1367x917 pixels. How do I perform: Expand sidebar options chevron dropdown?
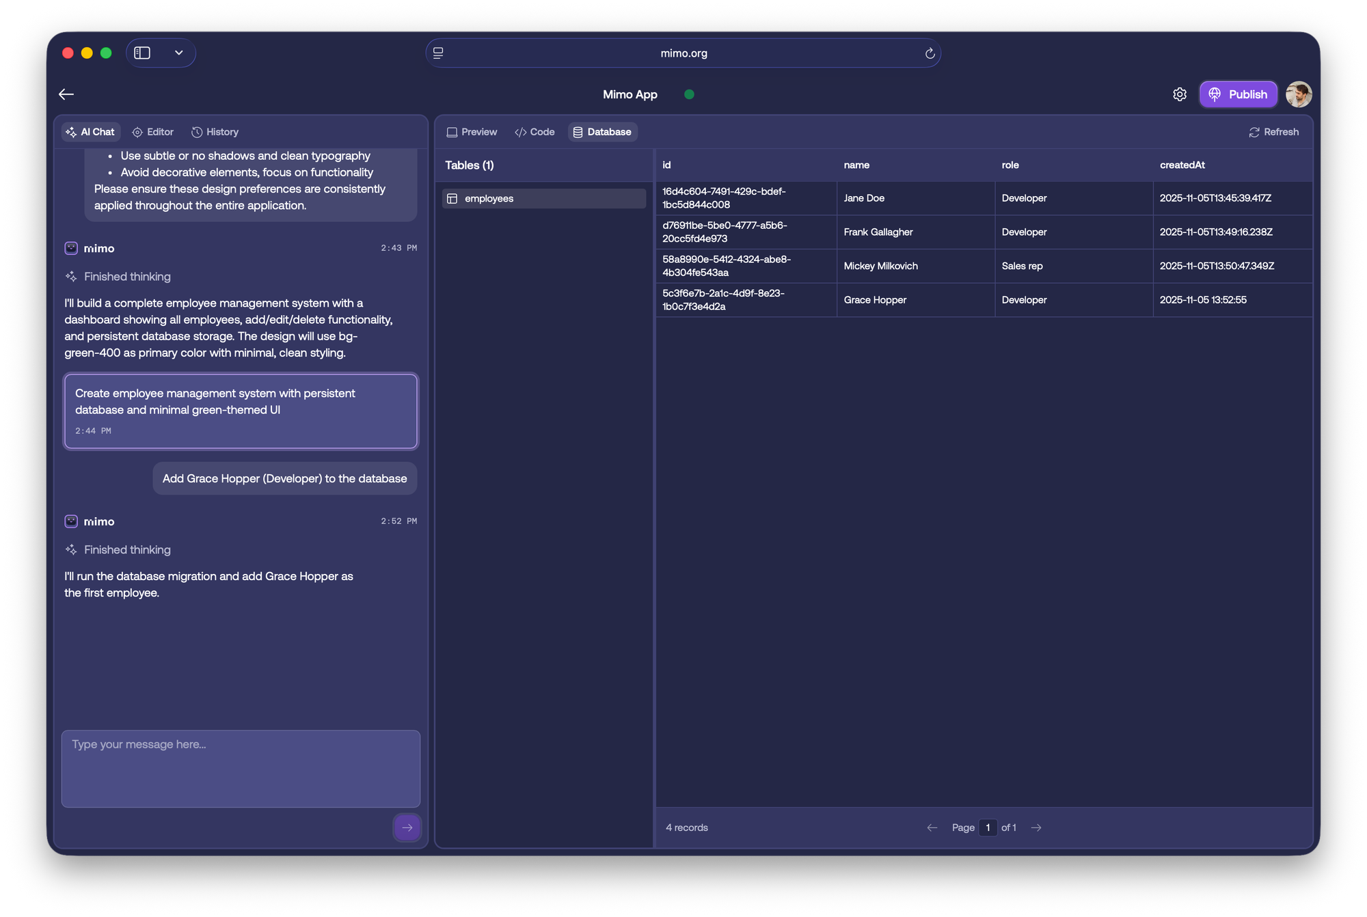178,53
